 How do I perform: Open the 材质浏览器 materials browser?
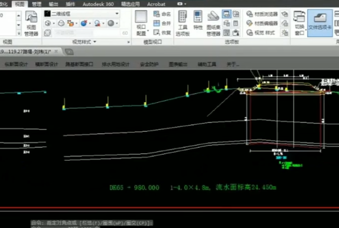pos(262,14)
